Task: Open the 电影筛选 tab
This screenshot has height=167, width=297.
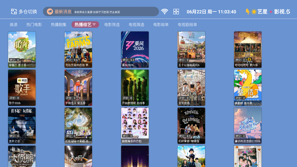Action: pyautogui.click(x=112, y=25)
